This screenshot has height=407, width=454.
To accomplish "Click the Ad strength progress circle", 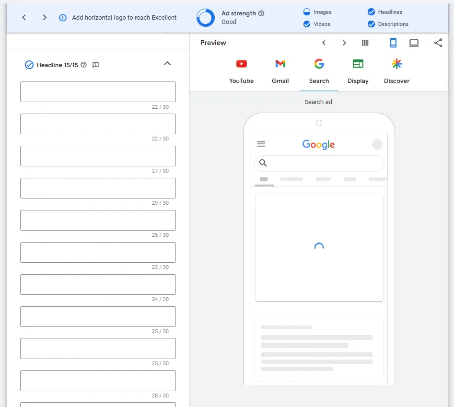I will 205,18.
